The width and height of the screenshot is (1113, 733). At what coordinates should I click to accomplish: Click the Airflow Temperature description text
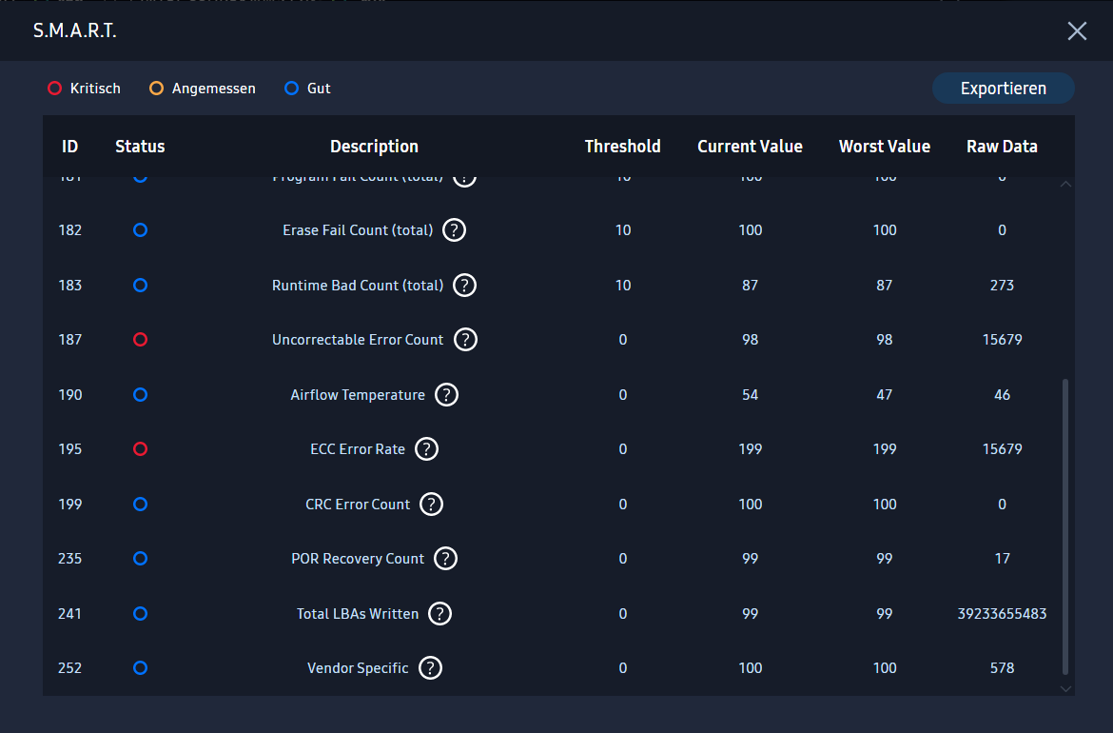click(358, 395)
